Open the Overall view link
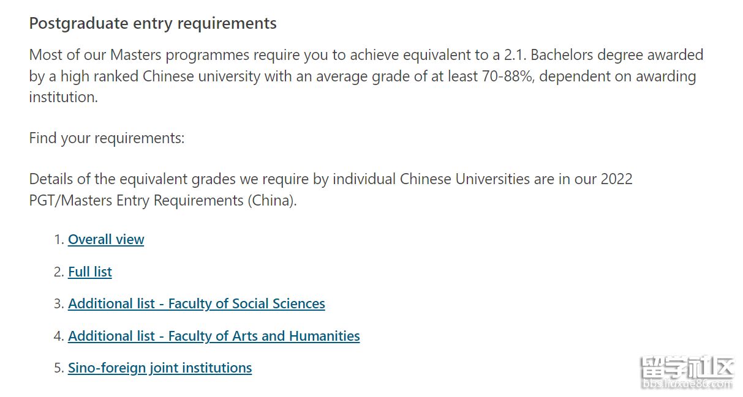The width and height of the screenshot is (743, 397). coord(106,239)
